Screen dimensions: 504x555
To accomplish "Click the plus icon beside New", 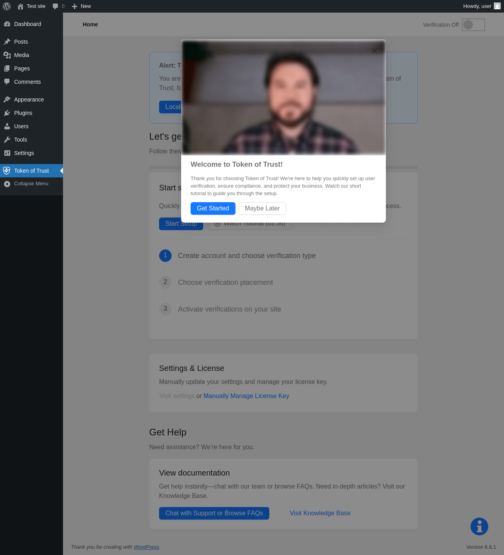I will [74, 6].
